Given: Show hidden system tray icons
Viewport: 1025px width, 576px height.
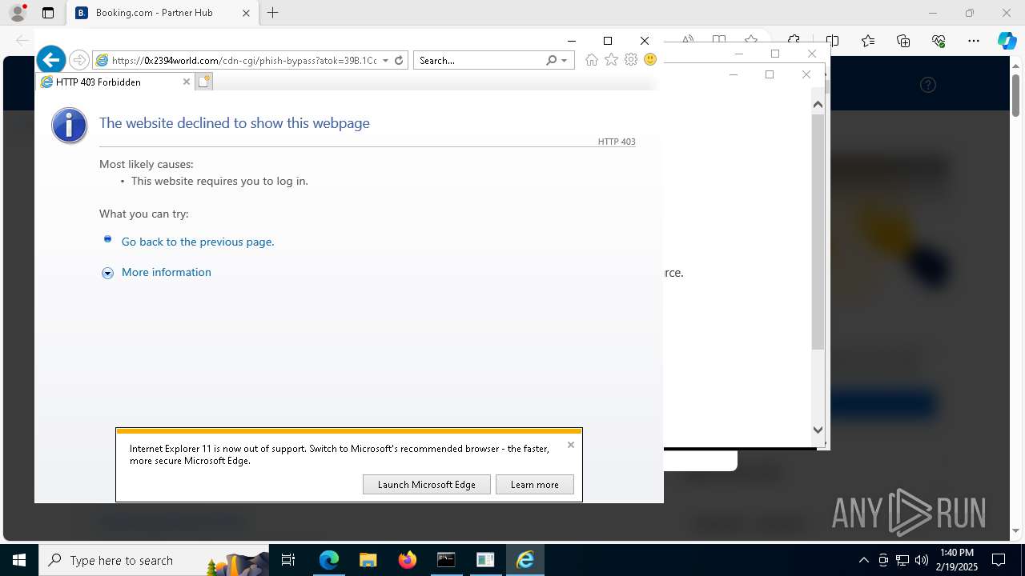Looking at the screenshot, I should point(863,560).
